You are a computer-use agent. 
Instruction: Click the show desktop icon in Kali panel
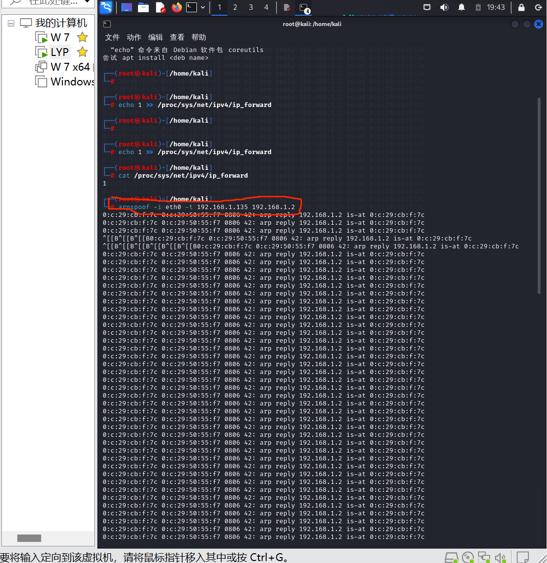click(x=126, y=7)
